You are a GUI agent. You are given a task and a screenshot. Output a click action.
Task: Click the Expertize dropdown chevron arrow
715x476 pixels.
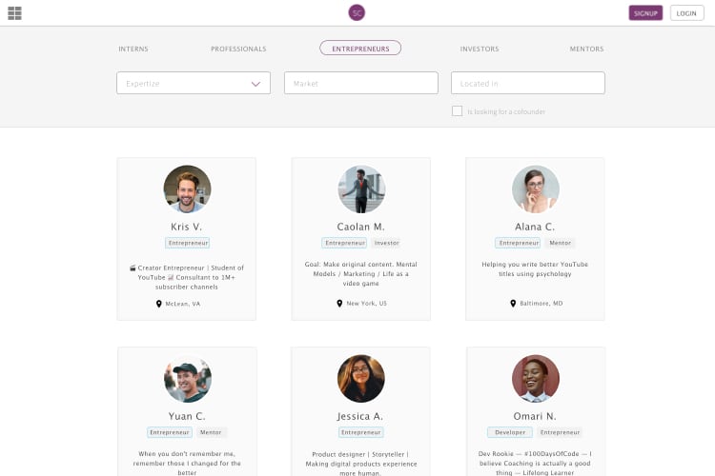coord(255,84)
